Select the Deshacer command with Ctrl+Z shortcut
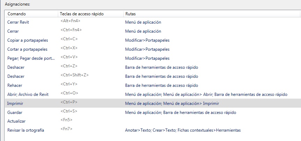This screenshot has width=301, height=141. 16,67
